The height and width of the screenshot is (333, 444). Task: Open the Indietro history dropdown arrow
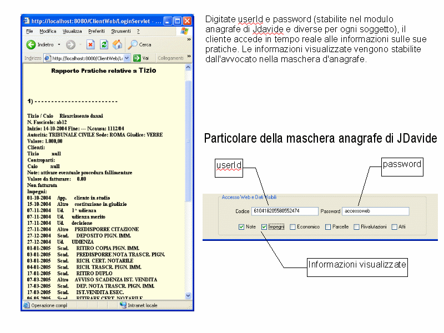click(x=59, y=44)
